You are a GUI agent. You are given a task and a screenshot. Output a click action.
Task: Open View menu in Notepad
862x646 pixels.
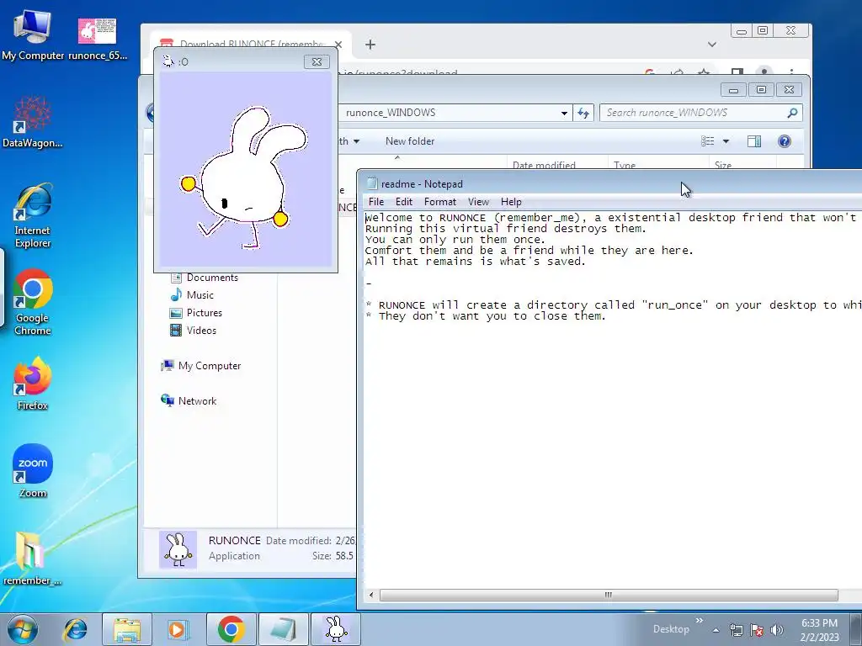(478, 202)
